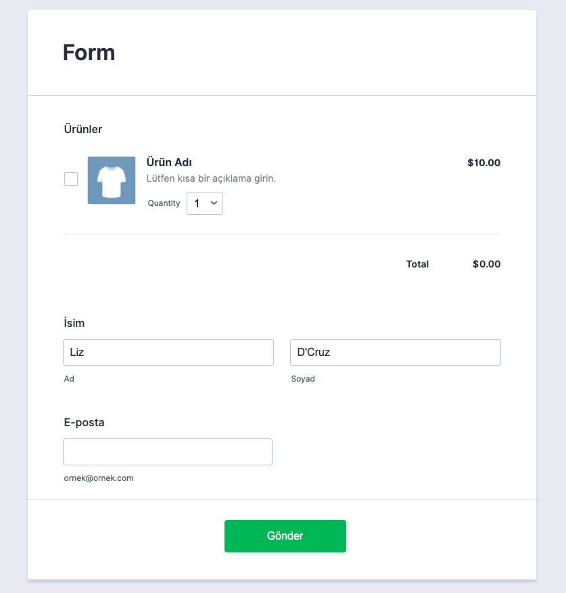Screen dimensions: 566x593
Task: Click the T-shirt product image
Action: [112, 180]
